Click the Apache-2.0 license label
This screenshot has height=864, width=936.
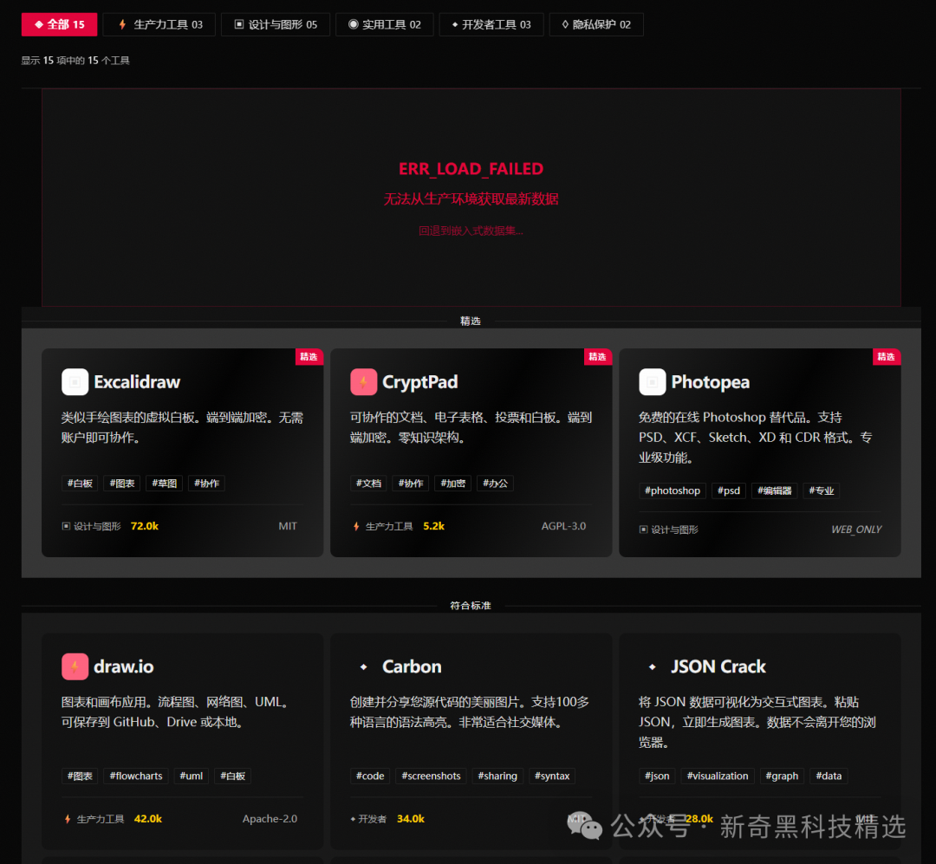coord(270,819)
